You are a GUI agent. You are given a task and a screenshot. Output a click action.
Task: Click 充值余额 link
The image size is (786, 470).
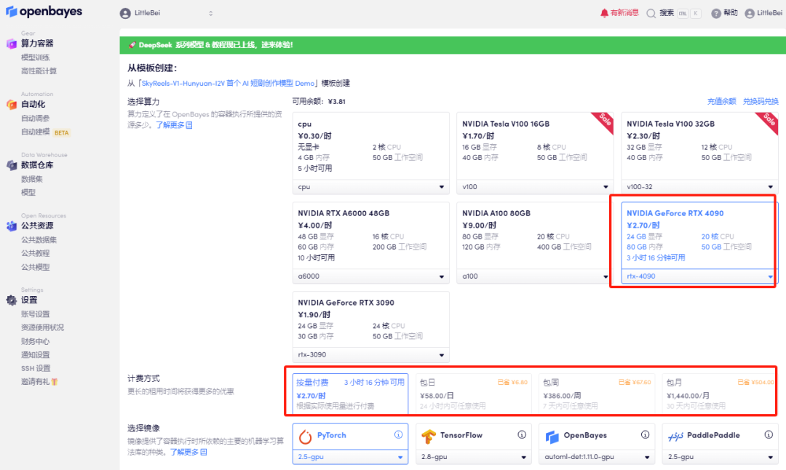click(x=721, y=102)
